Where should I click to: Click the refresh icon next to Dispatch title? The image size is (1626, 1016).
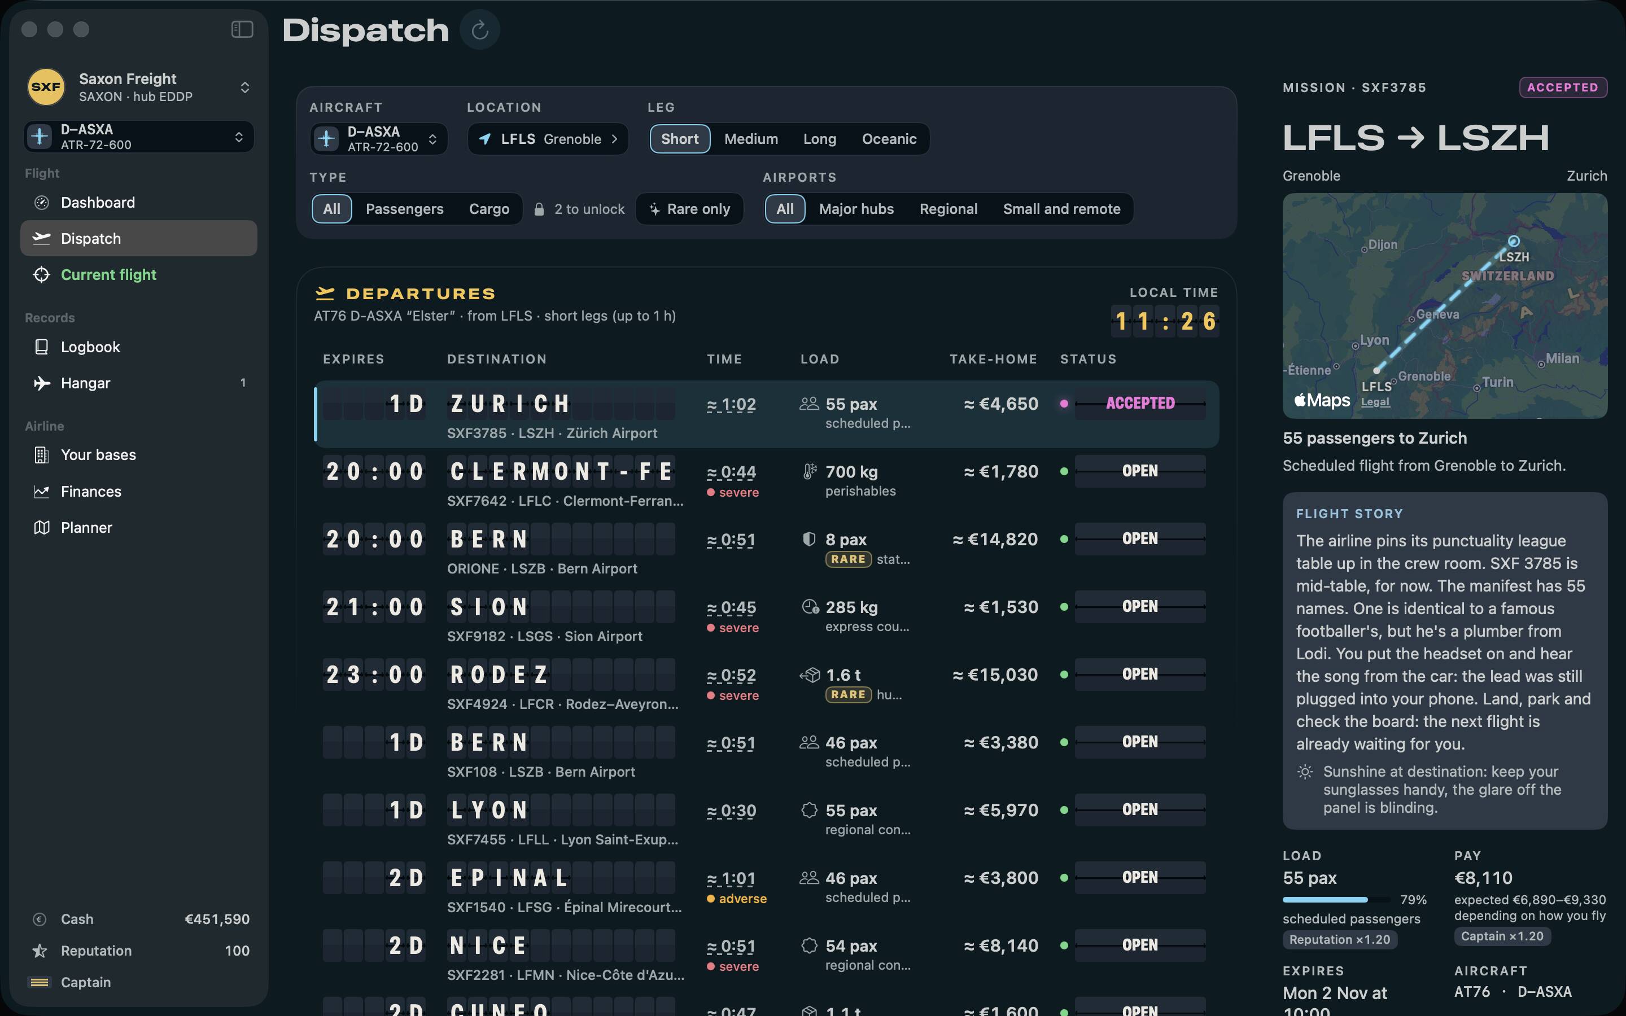coord(480,29)
